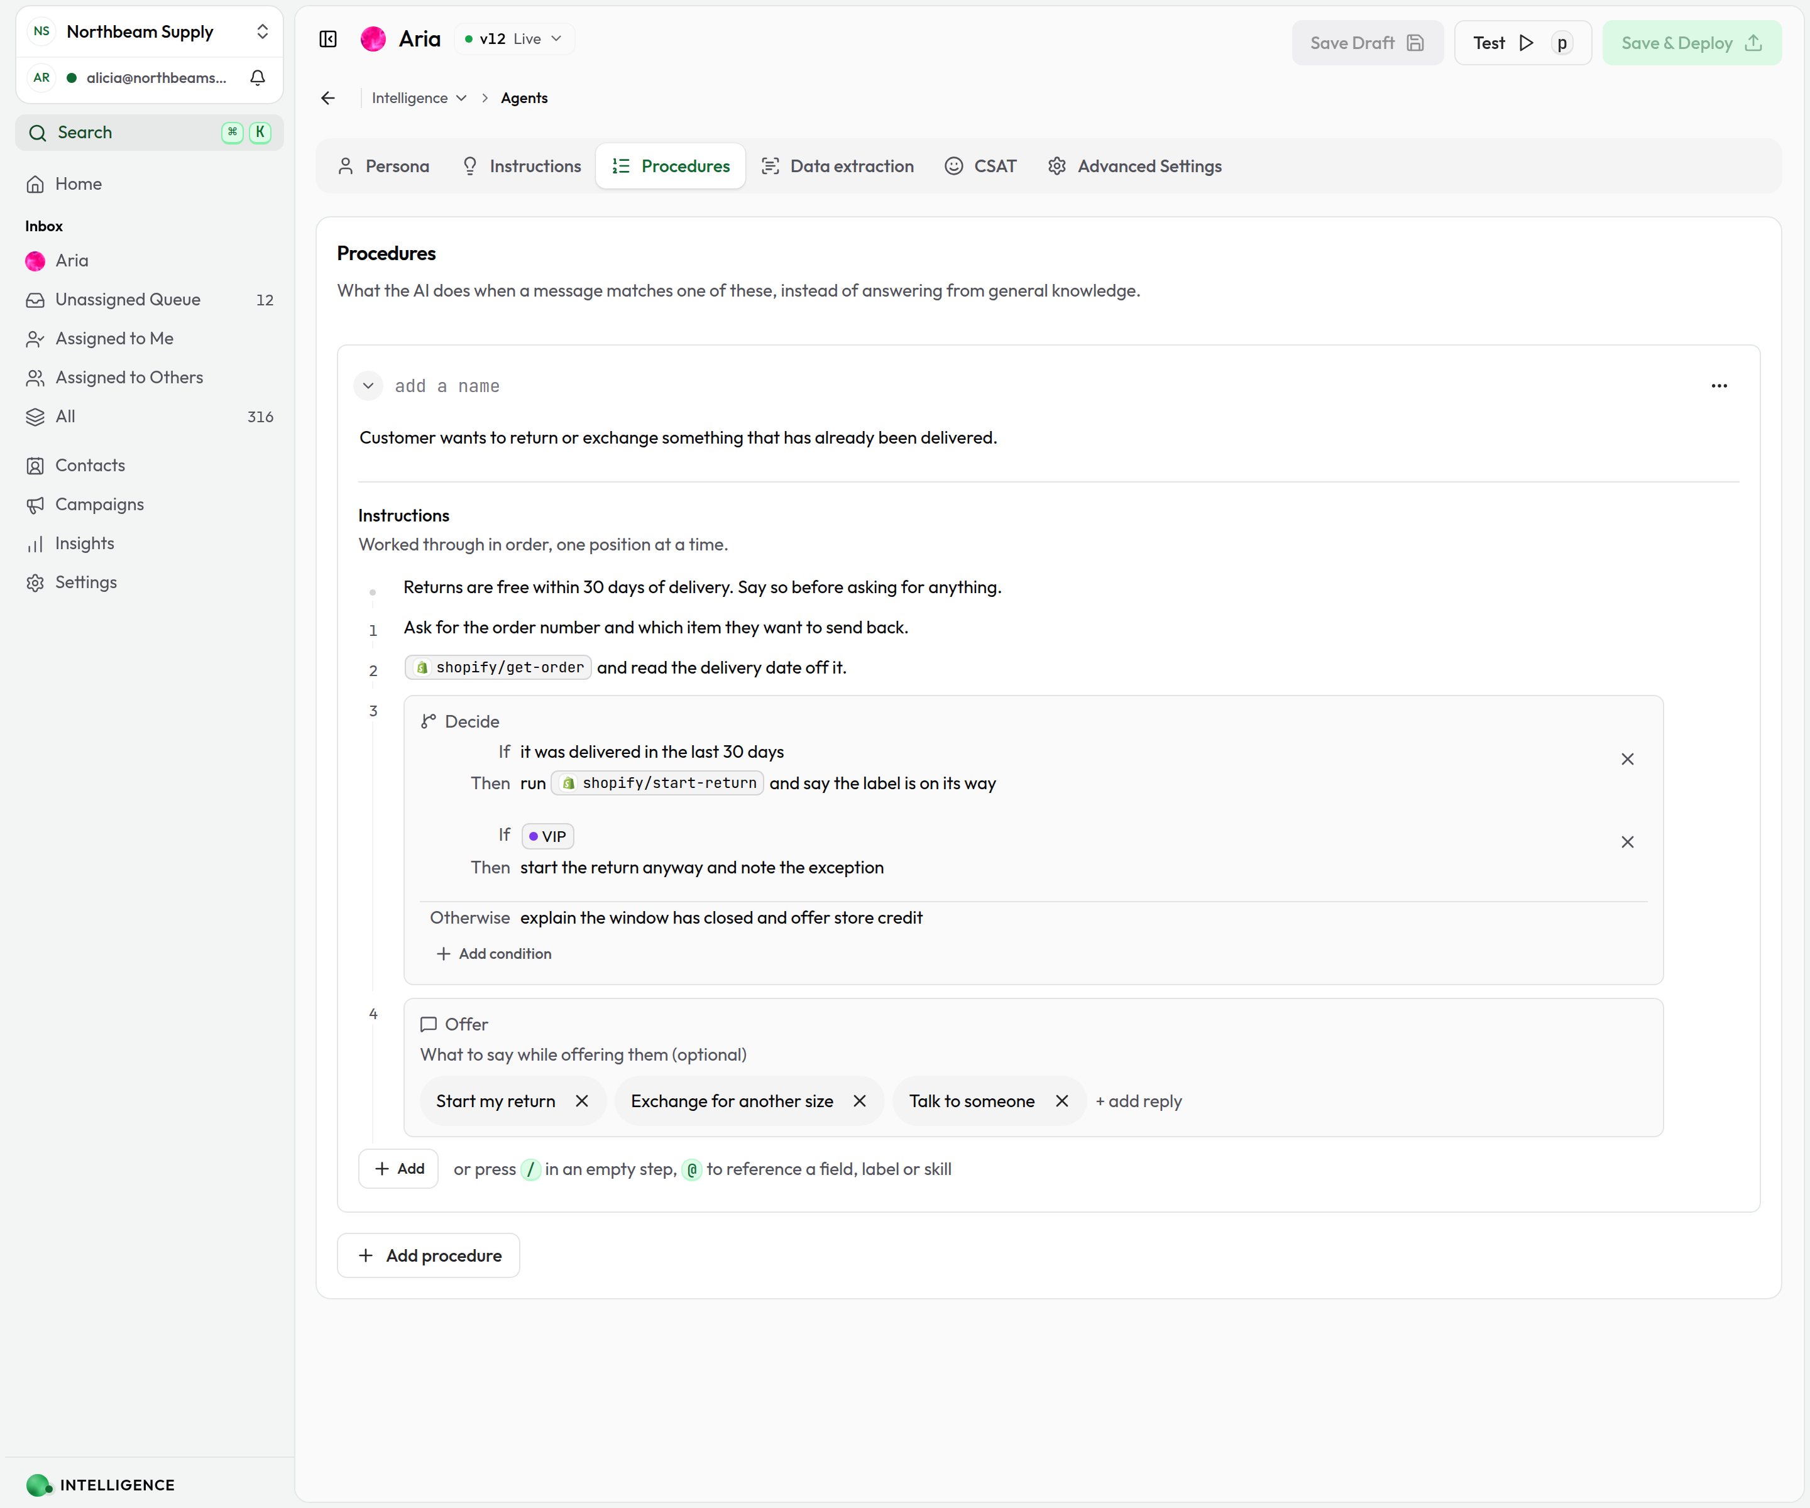This screenshot has height=1508, width=1810.
Task: Click the notification bell icon
Action: tap(258, 77)
